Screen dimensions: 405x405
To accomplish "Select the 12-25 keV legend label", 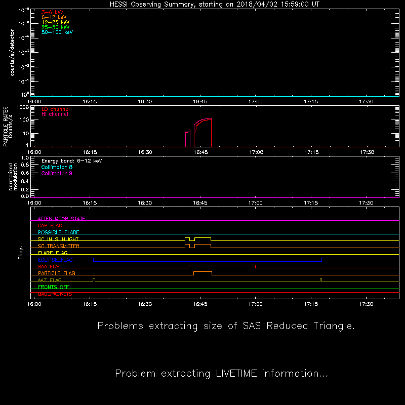I will click(x=56, y=22).
